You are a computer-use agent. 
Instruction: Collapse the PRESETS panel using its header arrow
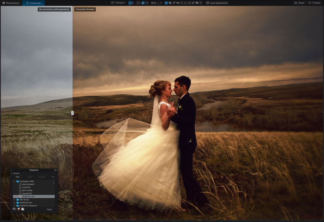[12, 170]
